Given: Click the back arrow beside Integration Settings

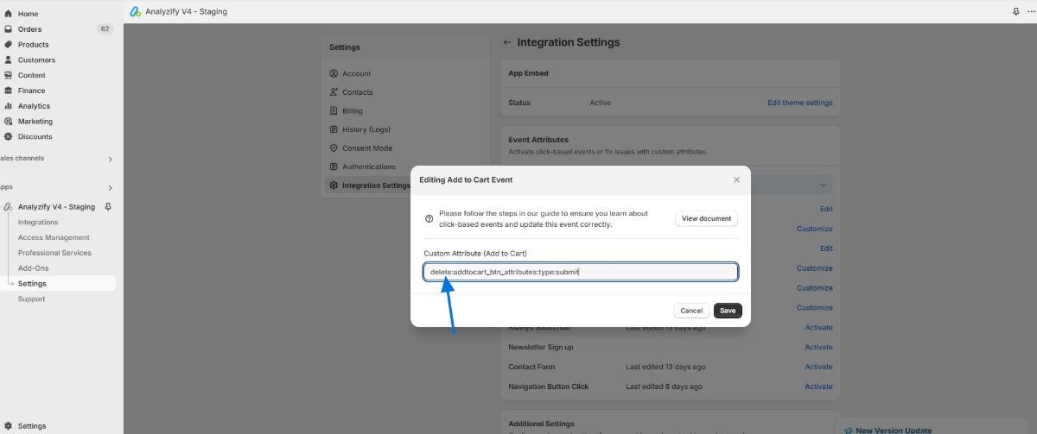Looking at the screenshot, I should pos(507,42).
